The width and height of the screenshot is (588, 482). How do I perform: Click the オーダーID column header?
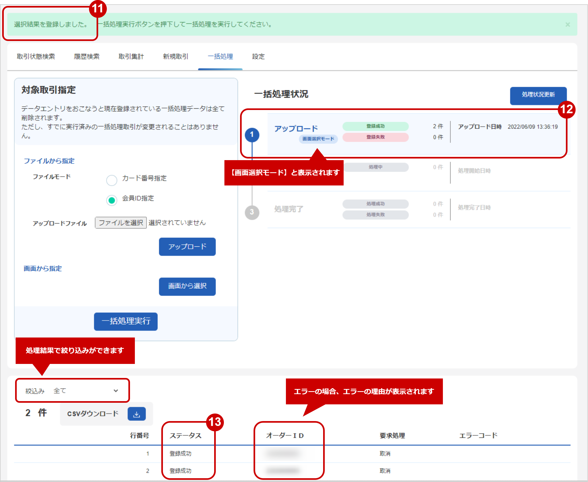coord(285,435)
